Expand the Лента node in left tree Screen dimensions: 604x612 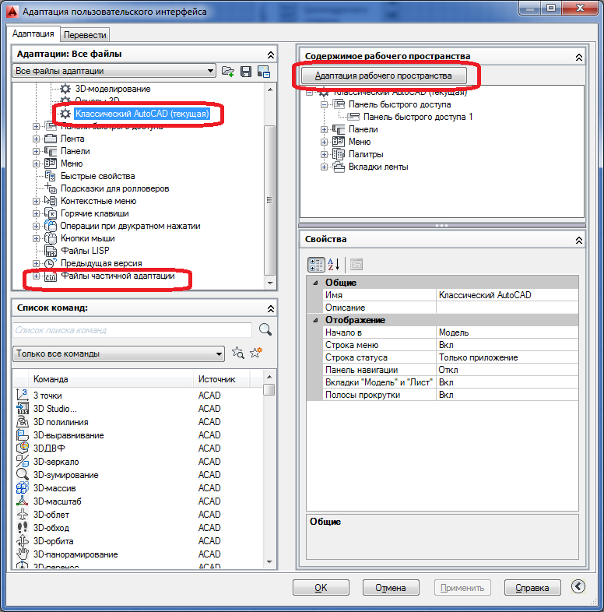tap(36, 139)
